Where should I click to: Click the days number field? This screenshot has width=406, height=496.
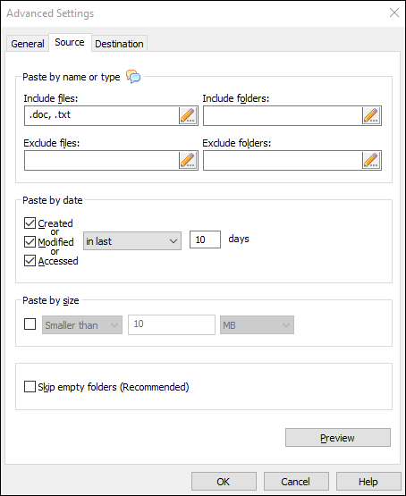coord(205,240)
